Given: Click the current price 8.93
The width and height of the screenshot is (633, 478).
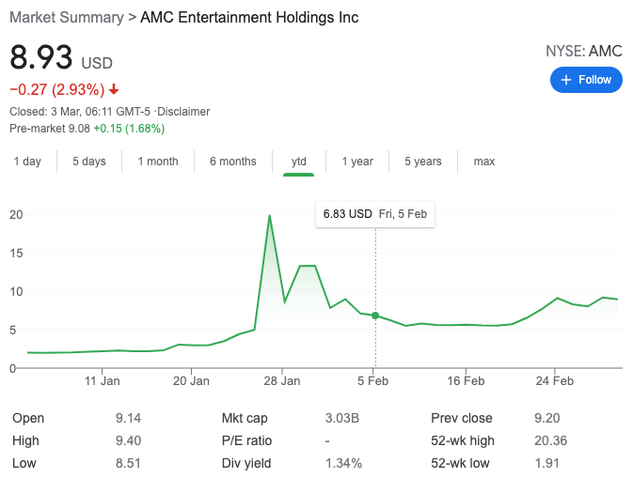Looking at the screenshot, I should (x=41, y=57).
